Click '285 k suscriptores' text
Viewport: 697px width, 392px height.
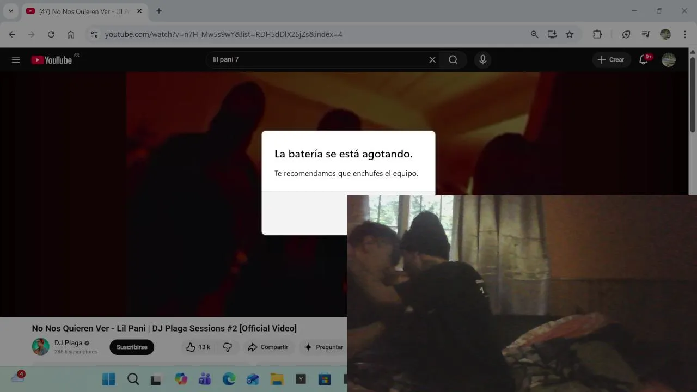[76, 352]
